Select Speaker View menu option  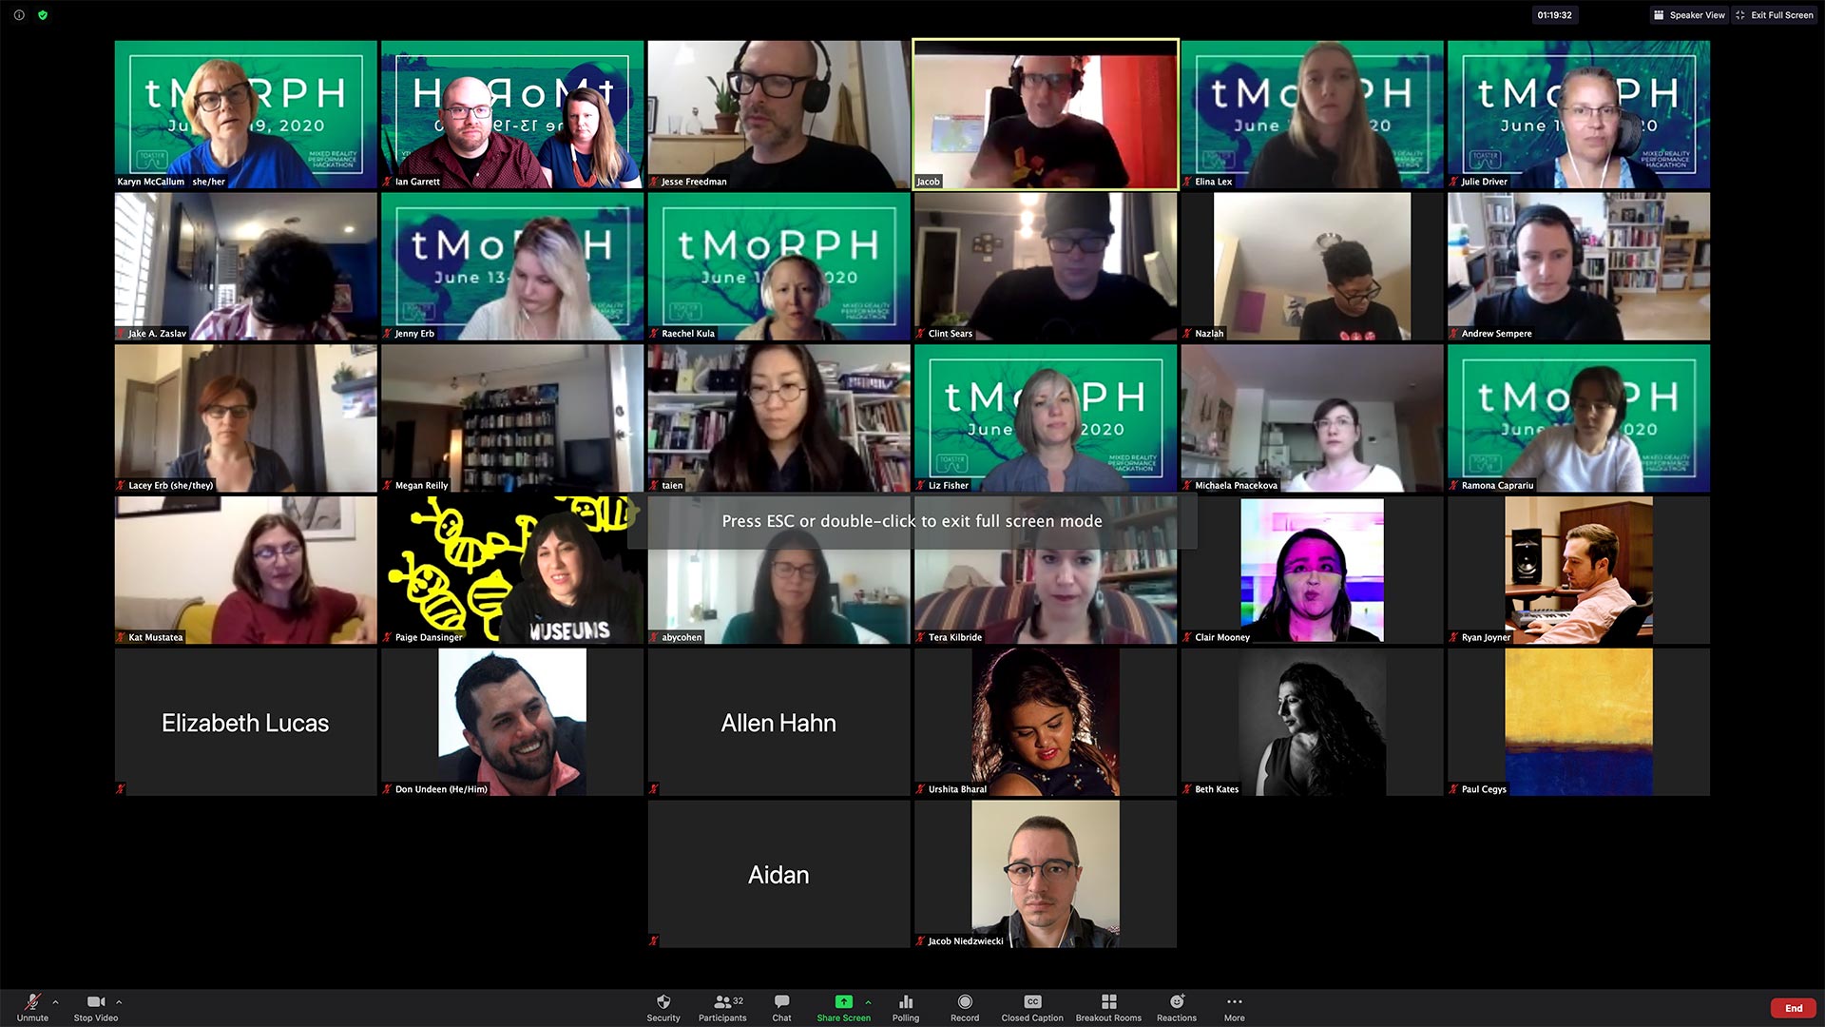click(1682, 14)
